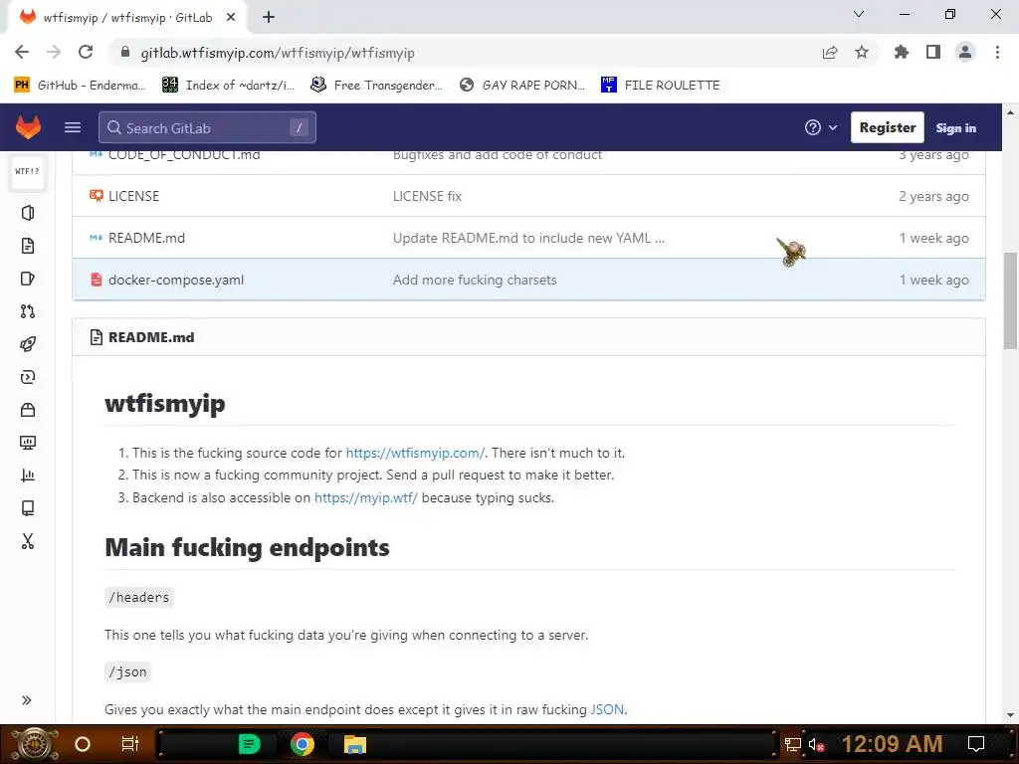Open Wiki icon in the sidebar
The image size is (1019, 764).
(x=27, y=508)
